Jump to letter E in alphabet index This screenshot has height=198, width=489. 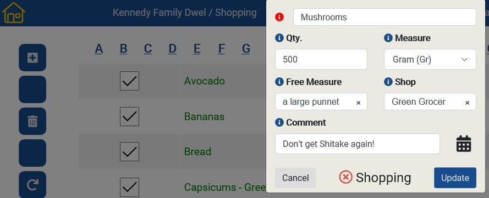point(197,49)
